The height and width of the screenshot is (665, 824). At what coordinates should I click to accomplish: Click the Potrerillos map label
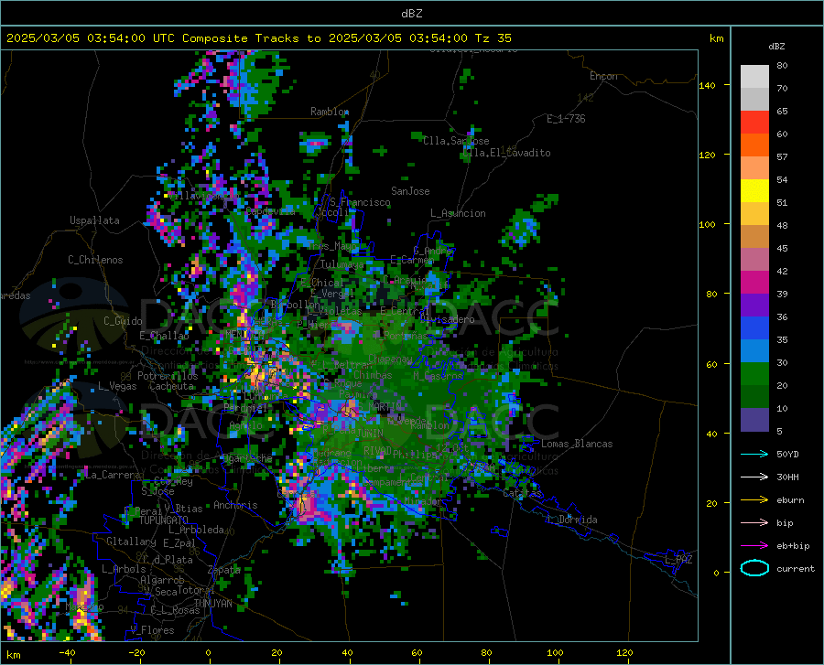(168, 376)
